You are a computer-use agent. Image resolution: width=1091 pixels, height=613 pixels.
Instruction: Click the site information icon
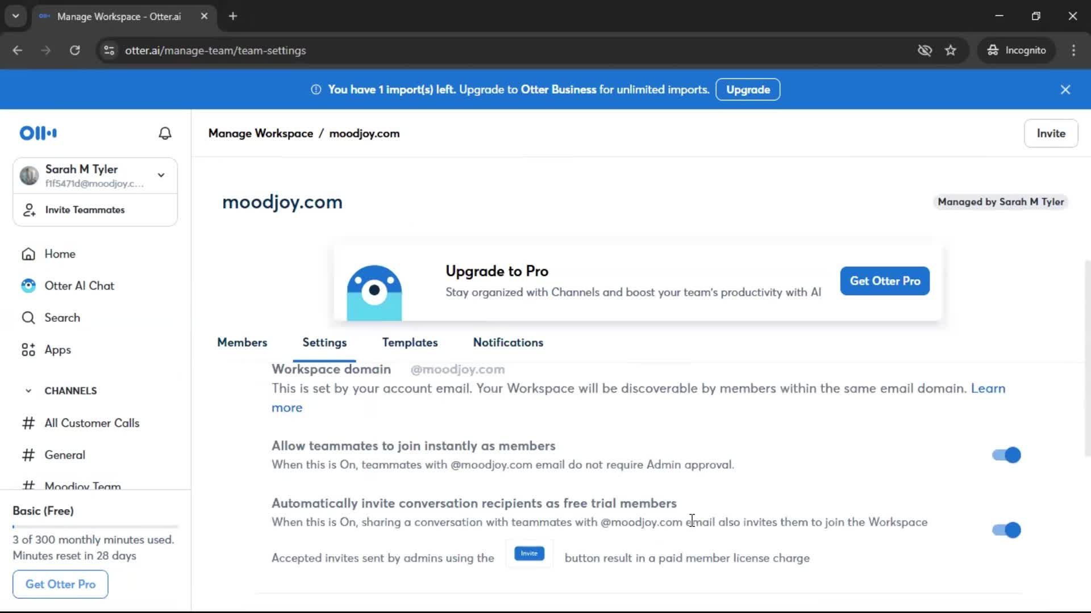[x=109, y=51]
